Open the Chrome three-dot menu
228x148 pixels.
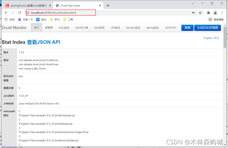pyautogui.click(x=222, y=13)
